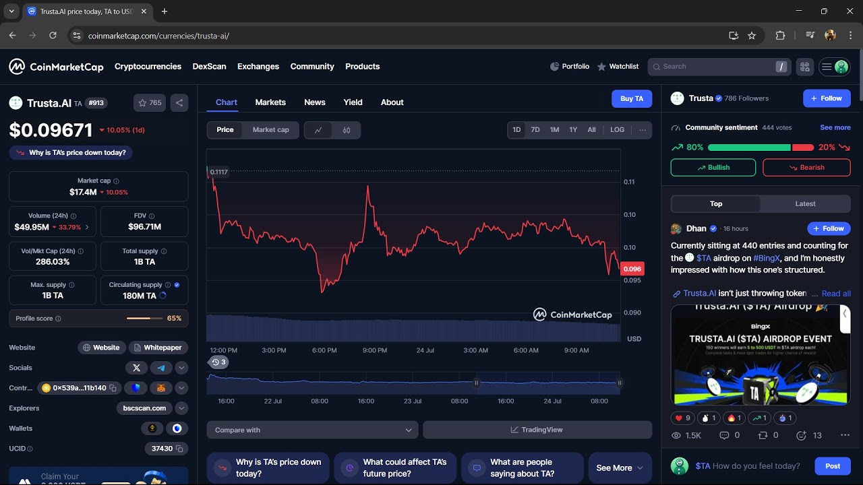863x485 pixels.
Task: Open more options on Dhan's post
Action: click(x=845, y=436)
